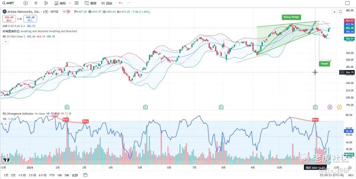Viewport: 356px width, 179px height.
Task: Open earnings marker E near May
Action: (x=146, y=107)
